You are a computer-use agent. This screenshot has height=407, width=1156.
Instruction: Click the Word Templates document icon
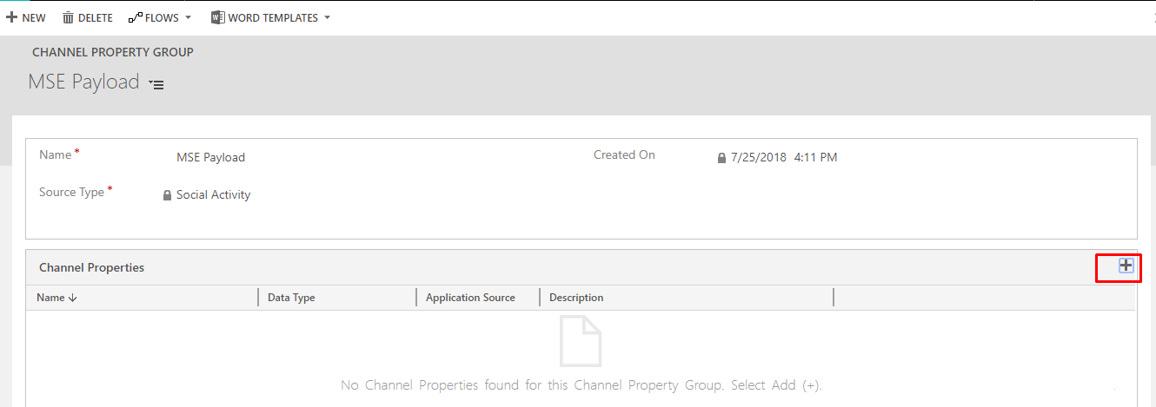[x=218, y=17]
